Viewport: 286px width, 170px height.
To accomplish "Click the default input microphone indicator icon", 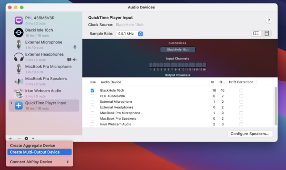I will click(75, 48).
